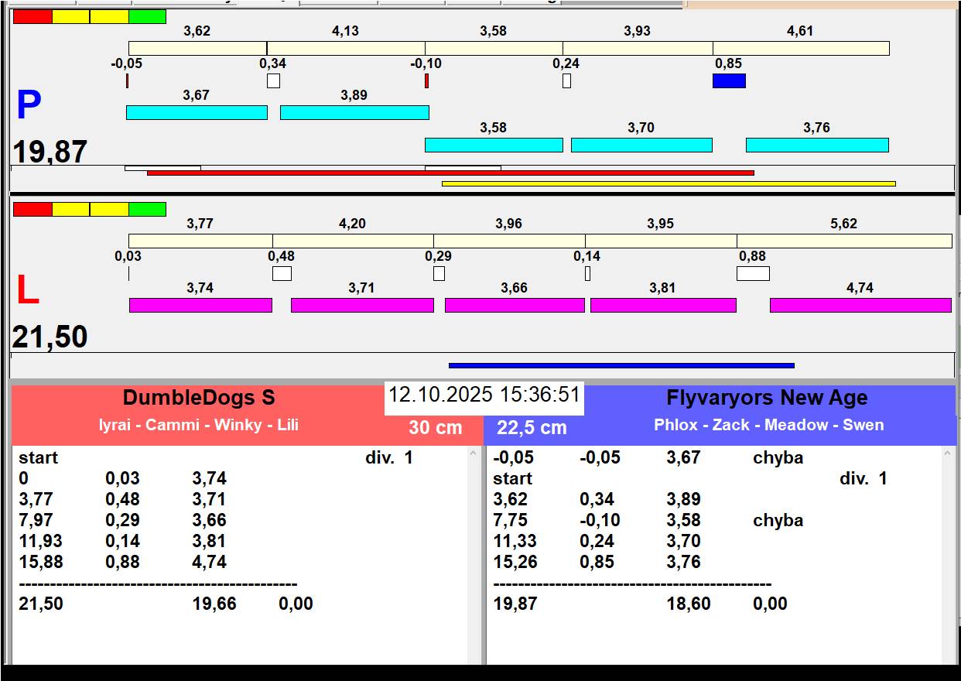Image resolution: width=961 pixels, height=681 pixels.
Task: Click the green start light in lane P
Action: pos(147,16)
